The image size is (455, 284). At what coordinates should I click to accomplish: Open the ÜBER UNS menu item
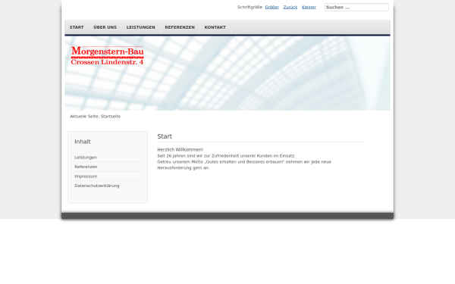105,27
